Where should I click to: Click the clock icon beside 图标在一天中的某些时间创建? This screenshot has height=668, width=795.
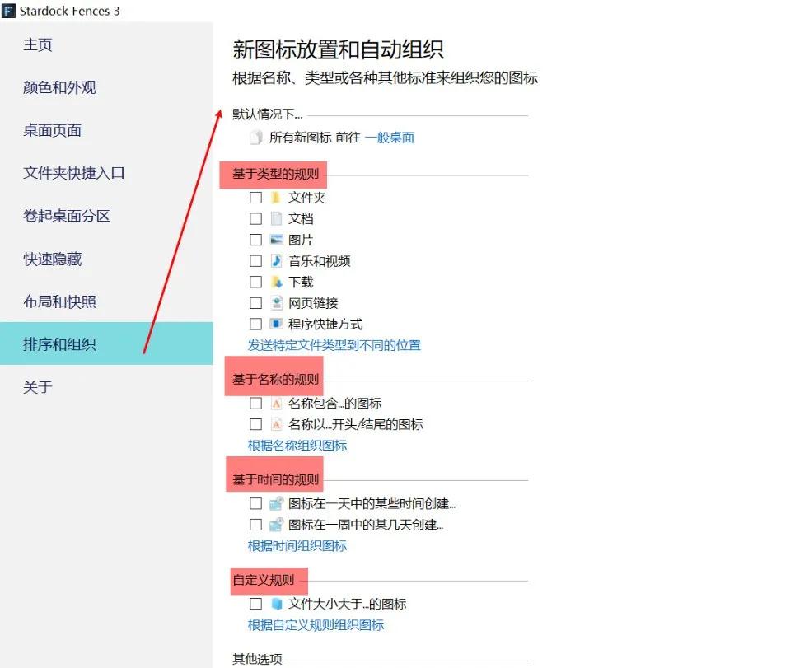pyautogui.click(x=277, y=503)
